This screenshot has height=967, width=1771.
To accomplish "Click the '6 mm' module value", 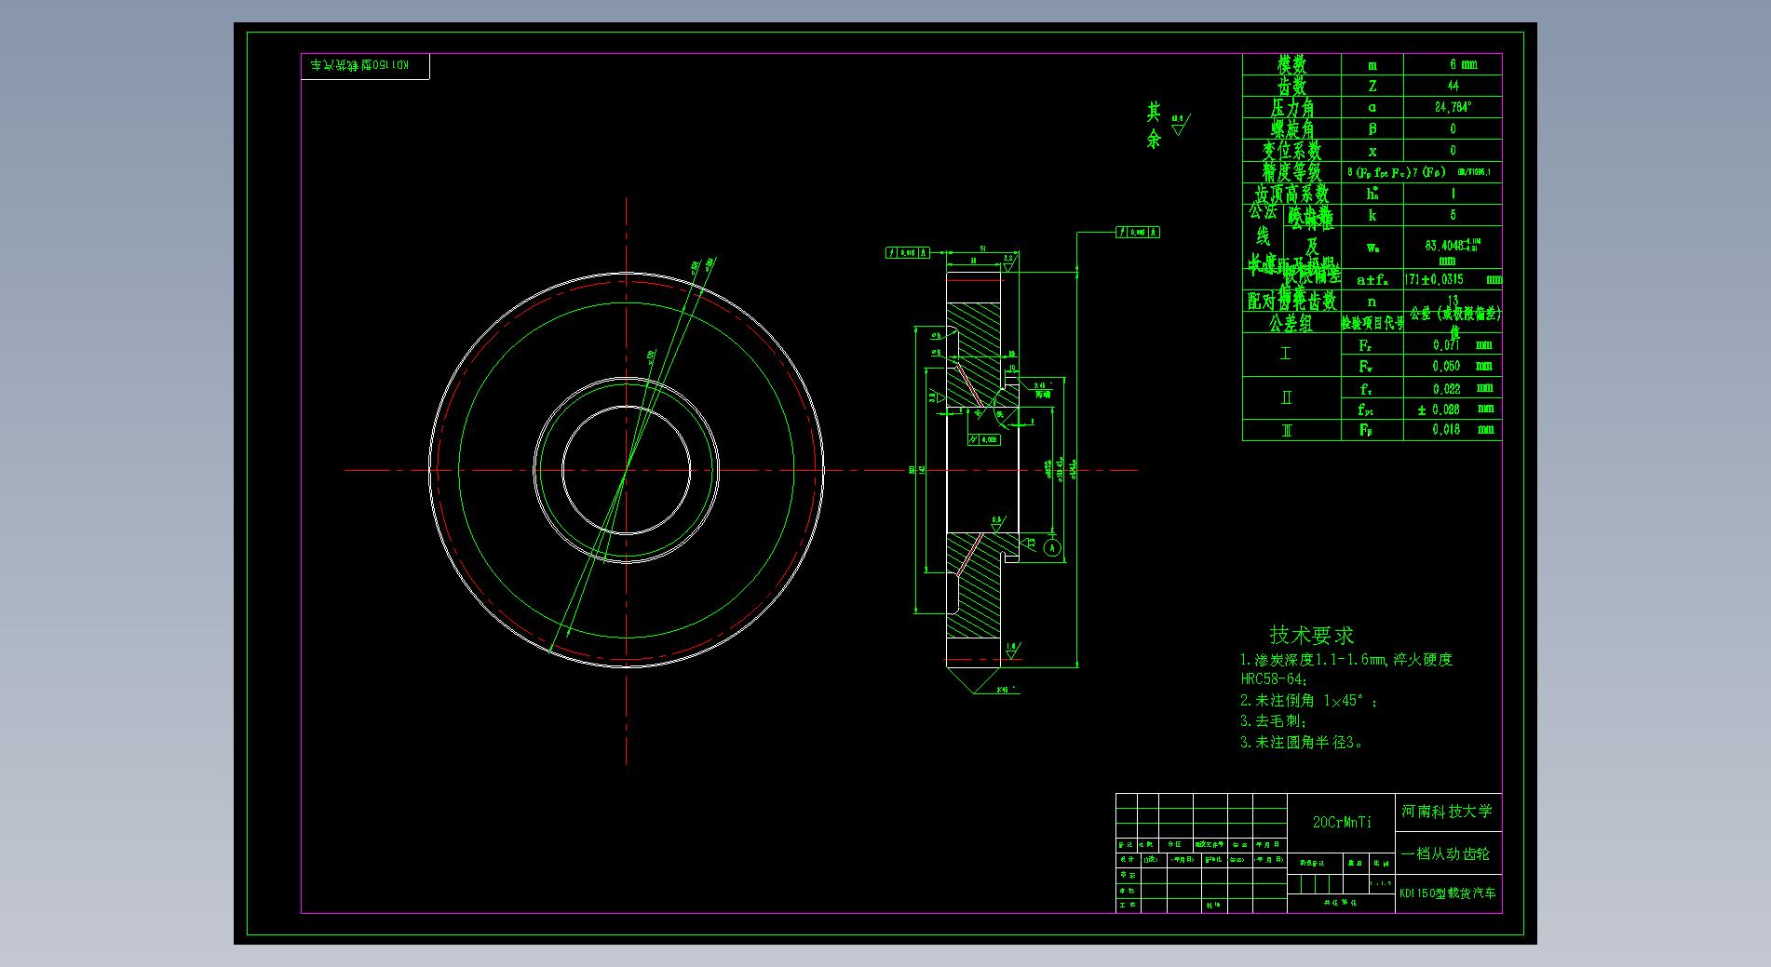I will click(1462, 64).
